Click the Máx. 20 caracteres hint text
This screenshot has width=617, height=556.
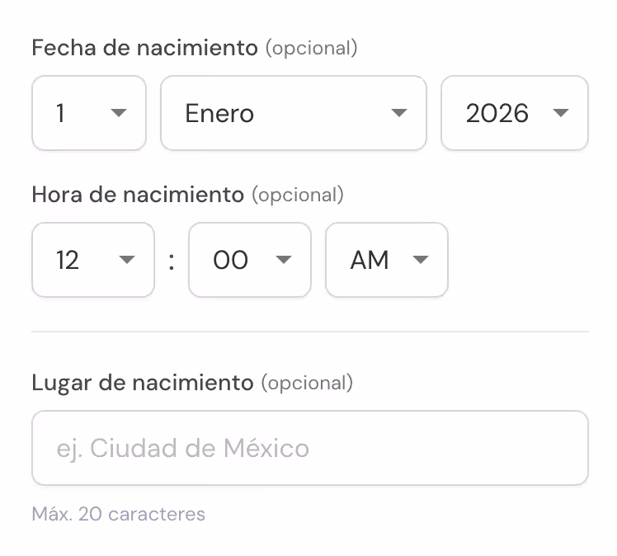(118, 514)
